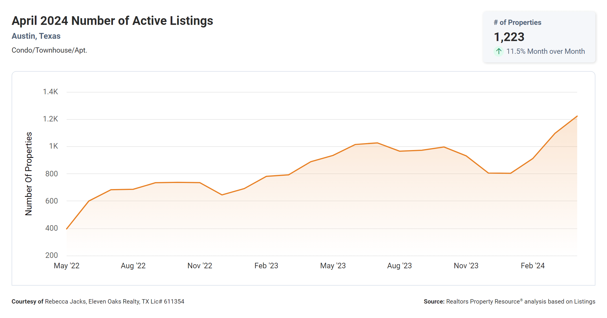Click the May '23 x-axis label
The image size is (607, 318).
point(333,266)
